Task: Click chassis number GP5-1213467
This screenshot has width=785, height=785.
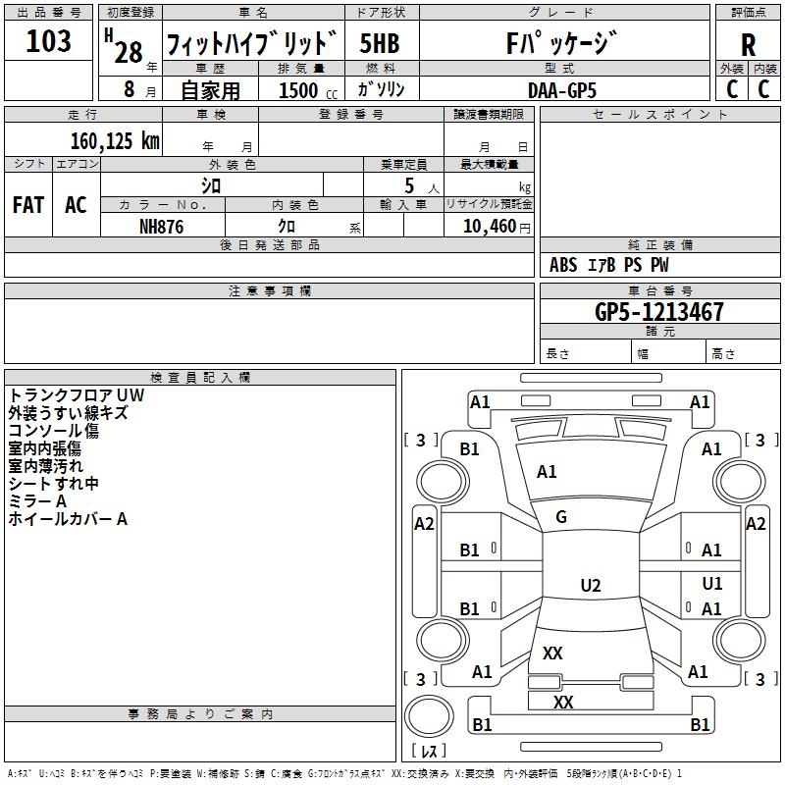Action: pyautogui.click(x=659, y=312)
